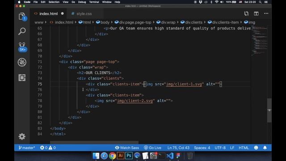Open the Manage gear menu
This screenshot has width=286, height=161.
(x=22, y=136)
